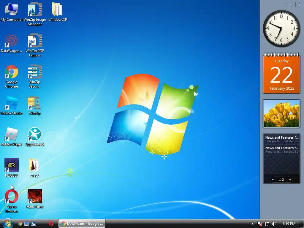Click Show Desktop quick launch icon

point(27,224)
